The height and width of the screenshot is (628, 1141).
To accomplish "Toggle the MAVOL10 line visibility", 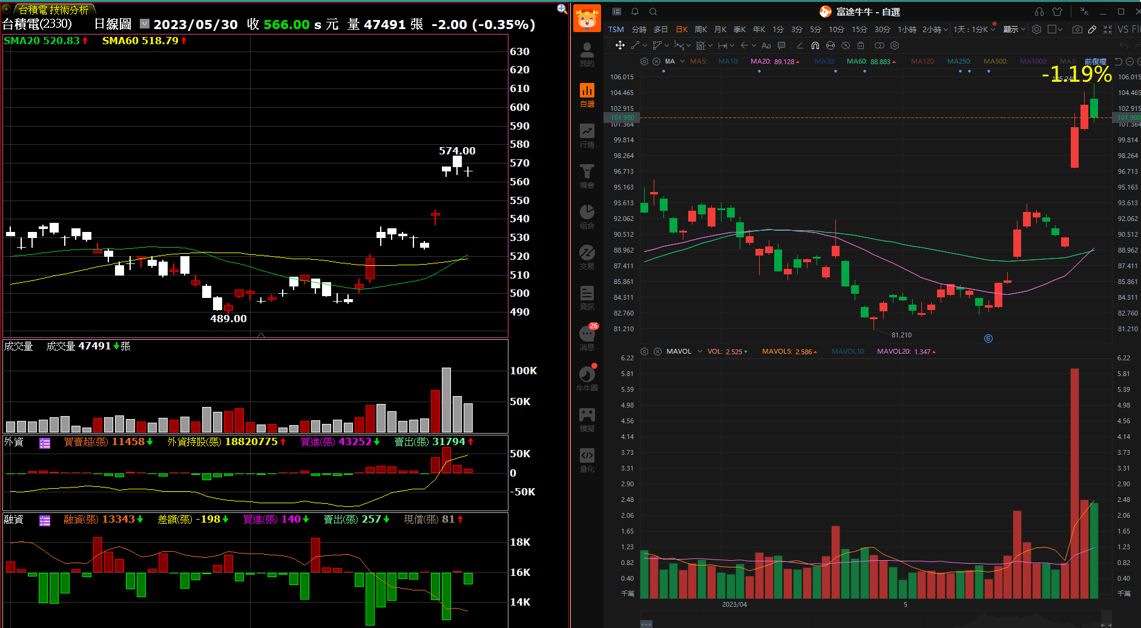I will pos(848,351).
